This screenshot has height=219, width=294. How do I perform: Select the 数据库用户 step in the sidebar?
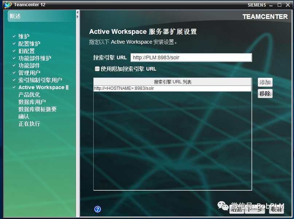click(x=32, y=102)
